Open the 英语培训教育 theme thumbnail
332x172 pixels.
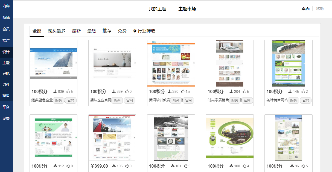pyautogui.click(x=171, y=63)
